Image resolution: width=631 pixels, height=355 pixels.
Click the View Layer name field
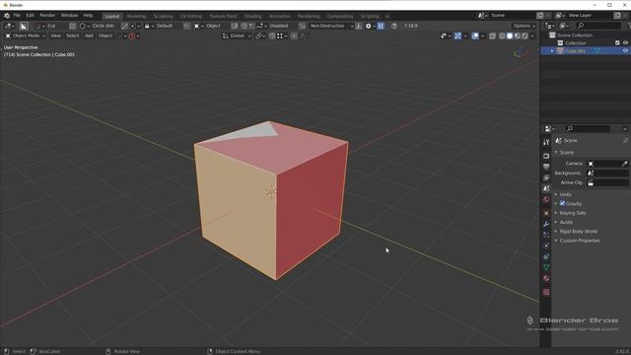(590, 16)
